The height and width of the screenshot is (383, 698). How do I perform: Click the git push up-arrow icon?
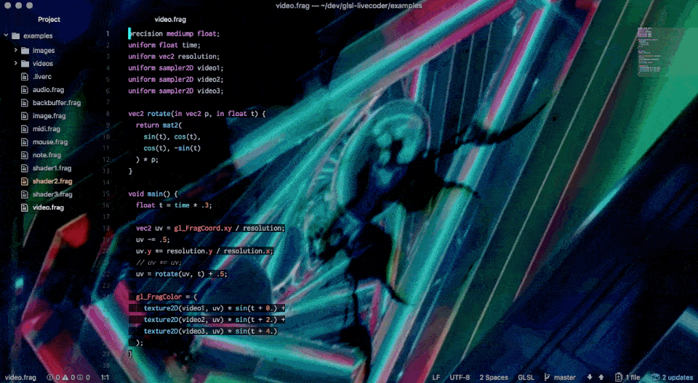pos(601,377)
